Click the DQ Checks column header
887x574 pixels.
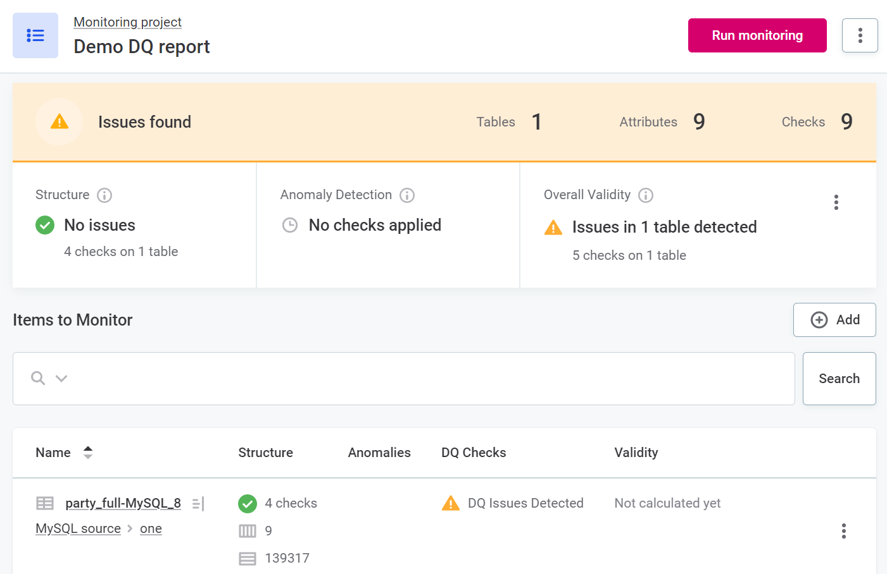(x=474, y=453)
